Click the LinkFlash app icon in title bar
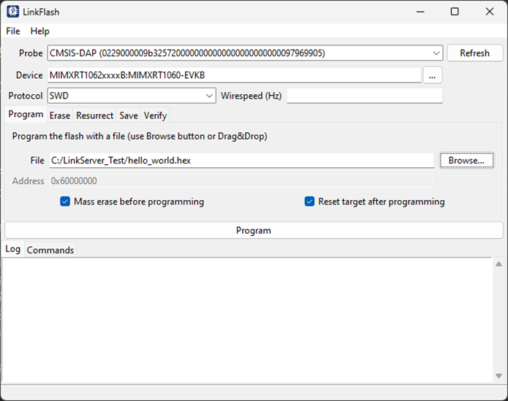508x401 pixels. coord(13,12)
